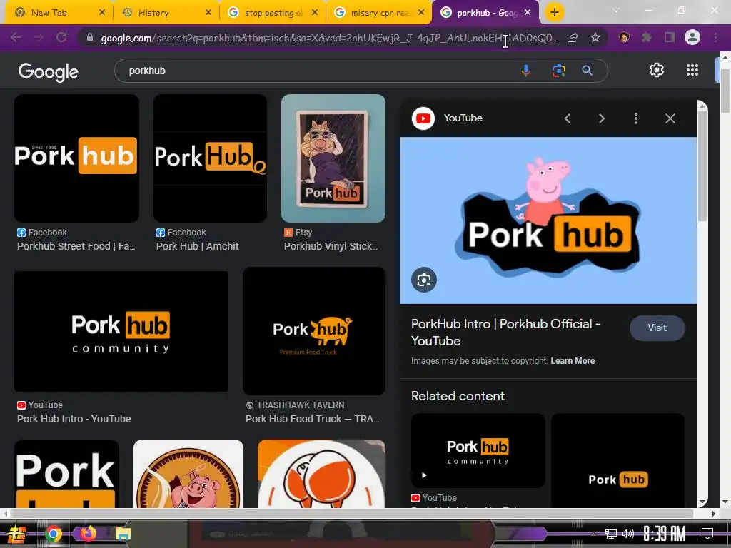Open 'Pork Hub | Amchit' result link
731x548 pixels.
(x=197, y=246)
